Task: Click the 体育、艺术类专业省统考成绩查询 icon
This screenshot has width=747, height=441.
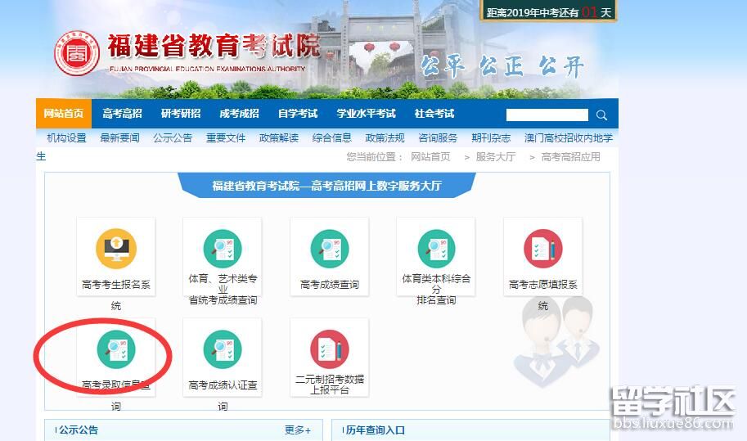Action: [x=223, y=249]
